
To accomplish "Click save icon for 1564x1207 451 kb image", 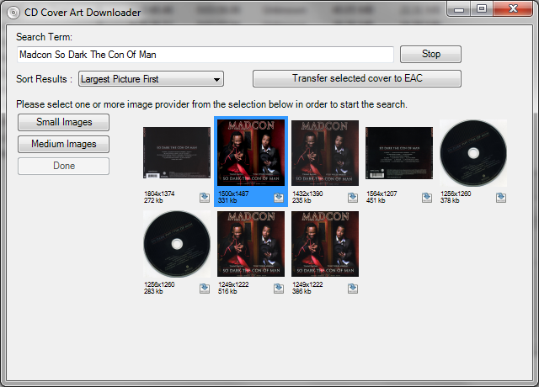I will click(427, 198).
